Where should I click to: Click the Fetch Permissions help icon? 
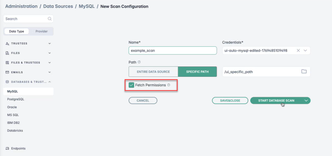click(x=169, y=85)
